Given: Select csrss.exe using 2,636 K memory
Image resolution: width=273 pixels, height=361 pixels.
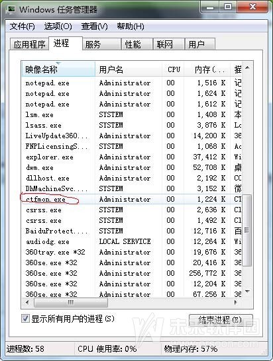Looking at the screenshot, I should point(132,210).
